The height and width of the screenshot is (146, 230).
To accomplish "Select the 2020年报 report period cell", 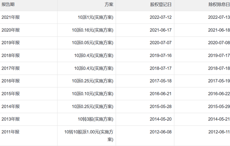I will pos(11,30).
